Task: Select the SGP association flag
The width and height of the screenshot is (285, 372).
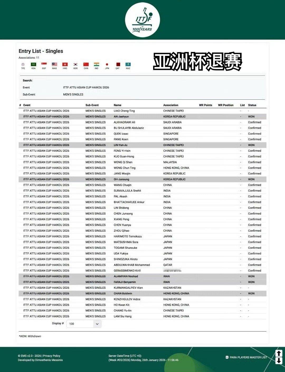Action: tap(44, 64)
